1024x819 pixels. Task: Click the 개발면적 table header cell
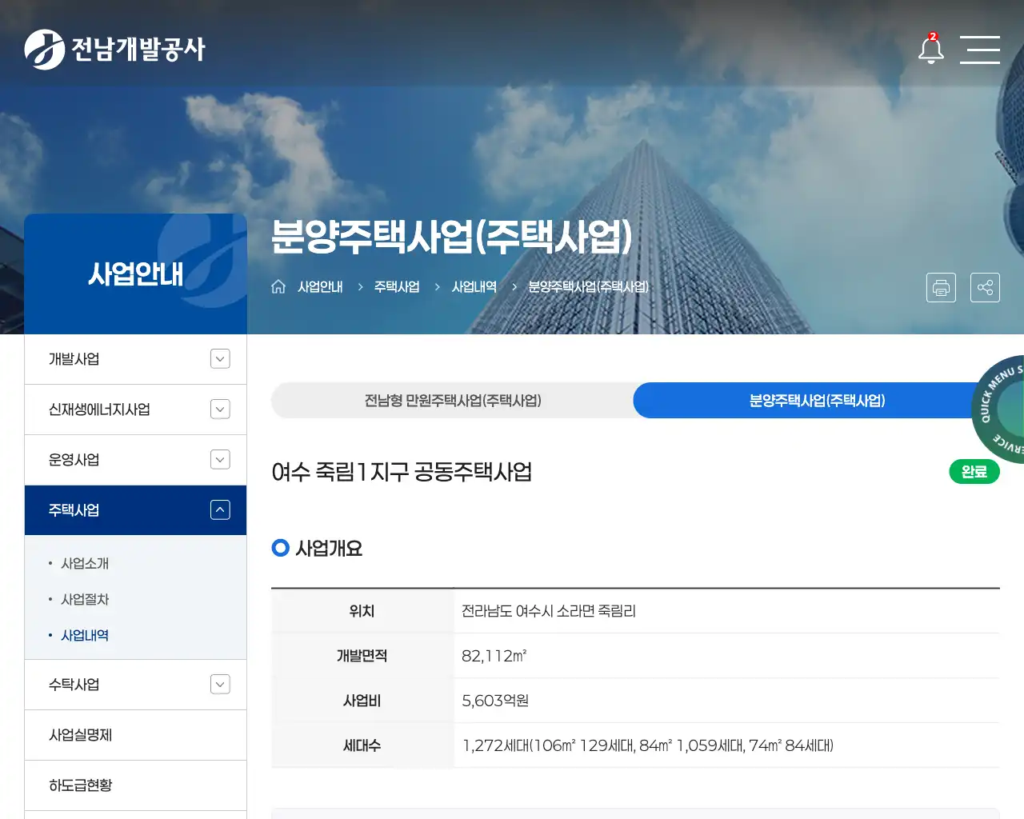(362, 656)
